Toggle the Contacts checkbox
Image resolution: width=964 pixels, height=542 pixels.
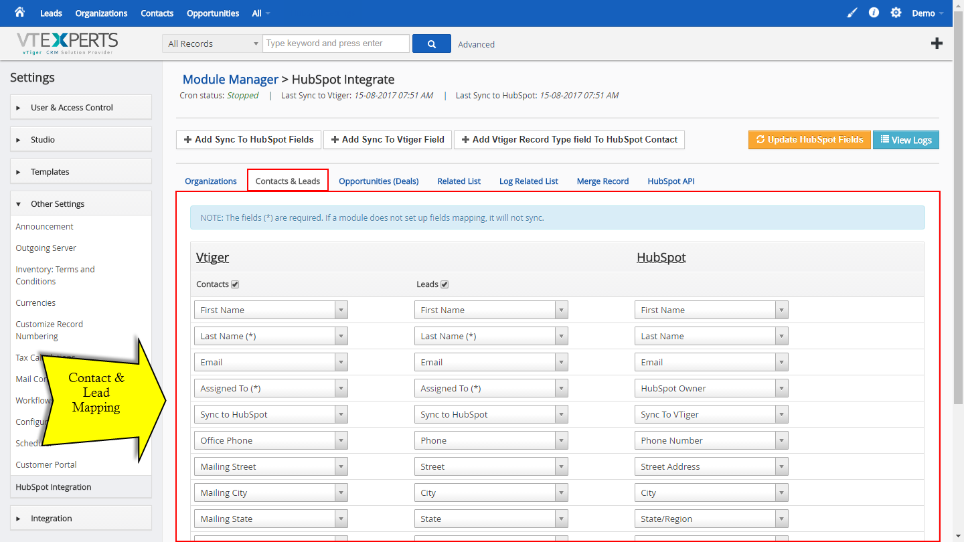click(x=235, y=284)
